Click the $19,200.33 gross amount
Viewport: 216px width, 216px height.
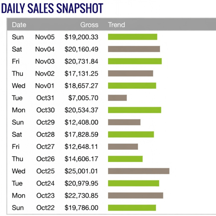point(81,37)
